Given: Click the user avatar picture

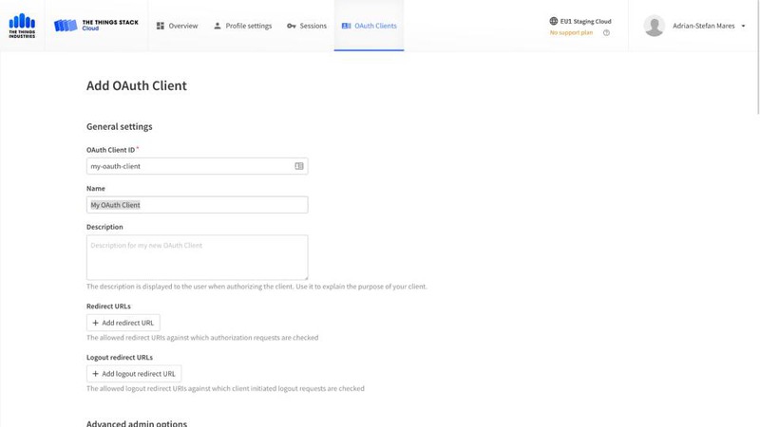Looking at the screenshot, I should [654, 27].
